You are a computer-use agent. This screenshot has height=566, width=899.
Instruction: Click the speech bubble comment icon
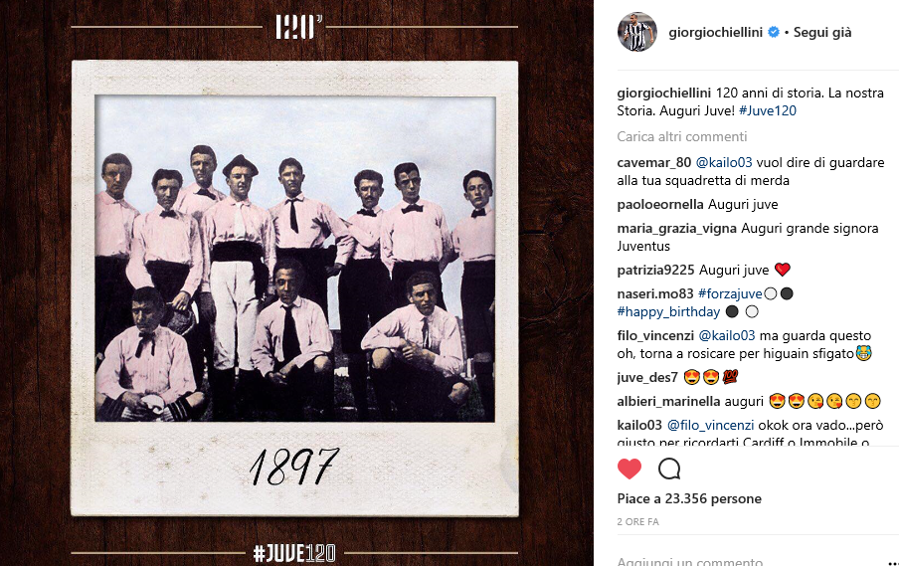pos(669,470)
